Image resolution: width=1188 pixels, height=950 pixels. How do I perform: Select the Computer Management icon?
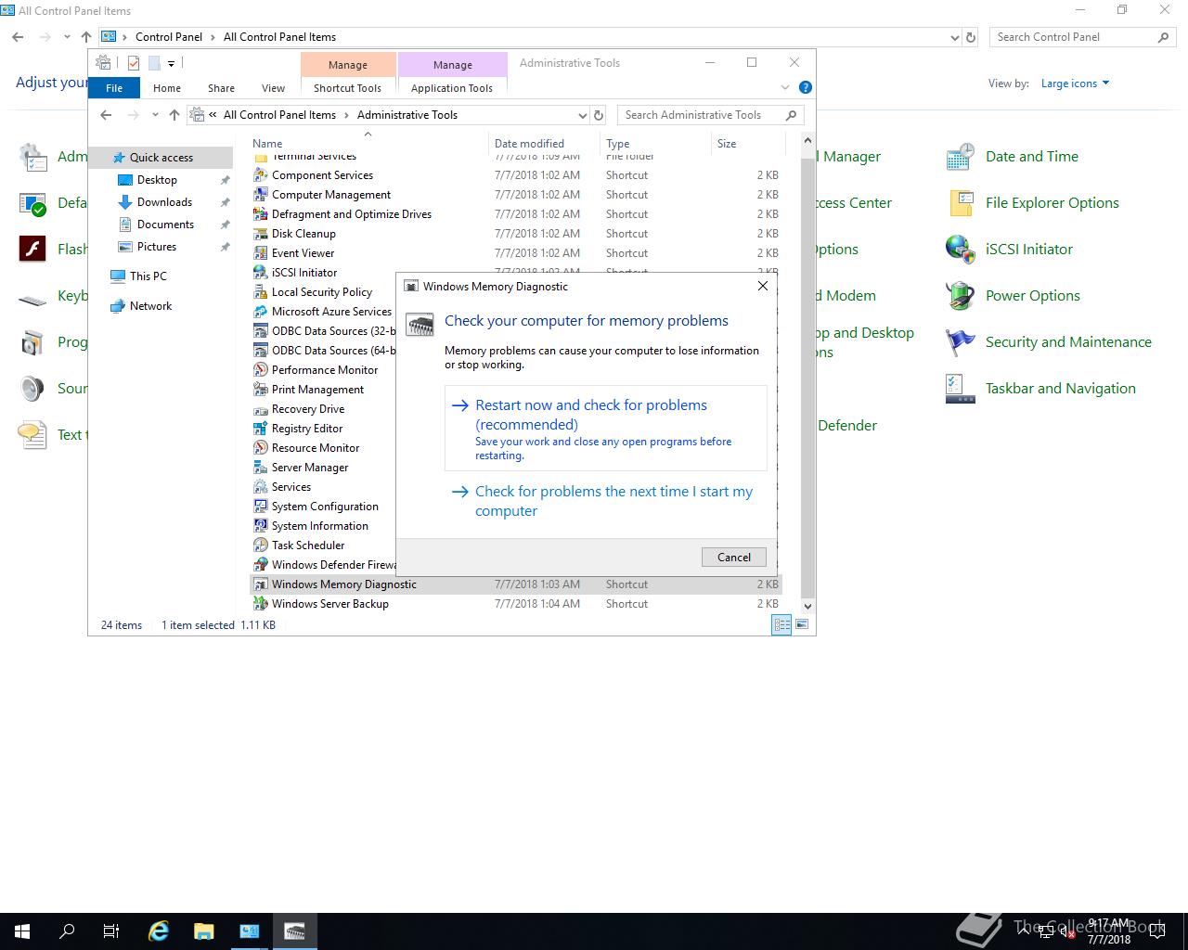tap(261, 195)
